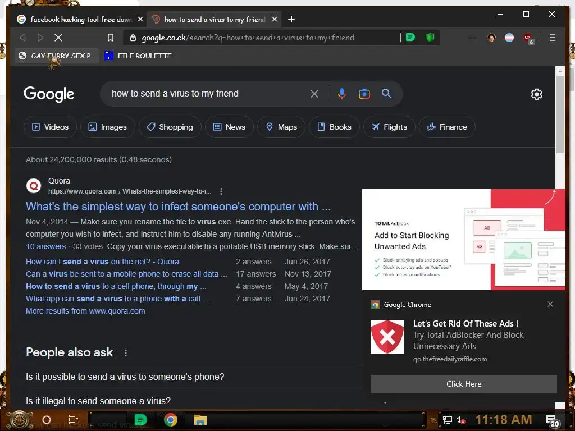Open the Quora result three-dot menu

(x=221, y=191)
